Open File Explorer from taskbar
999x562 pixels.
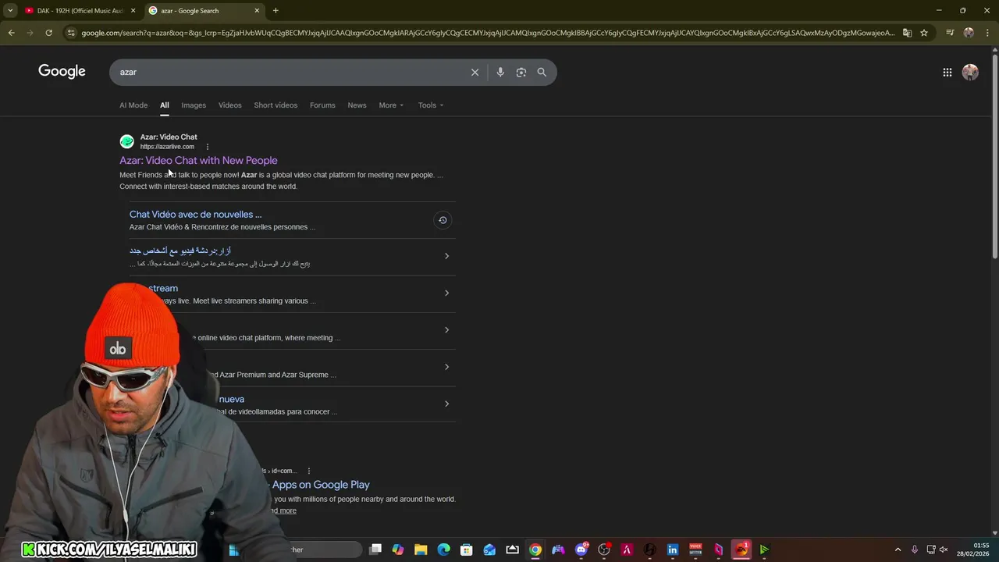421,550
